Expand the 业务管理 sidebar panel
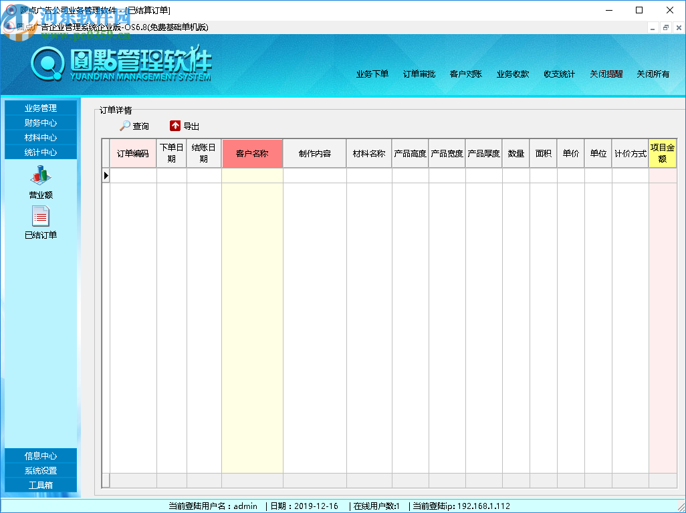 click(41, 108)
